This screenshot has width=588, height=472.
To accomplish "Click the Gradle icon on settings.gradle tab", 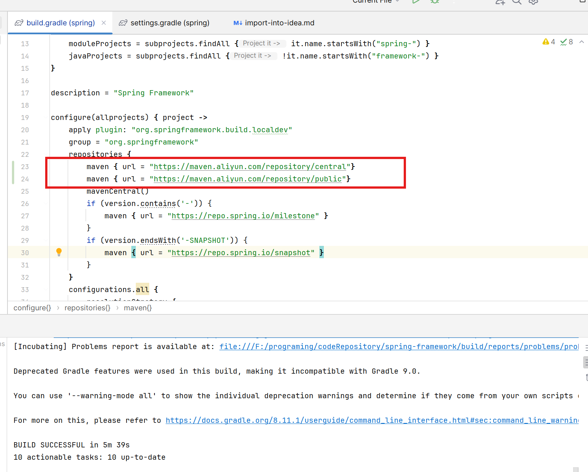I will tap(123, 23).
